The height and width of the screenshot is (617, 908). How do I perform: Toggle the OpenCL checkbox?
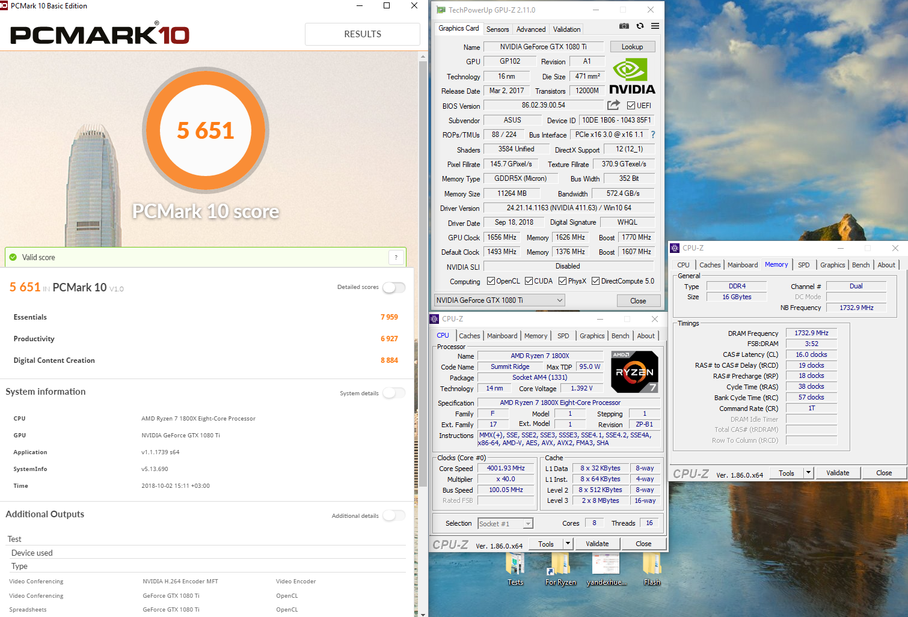[491, 281]
